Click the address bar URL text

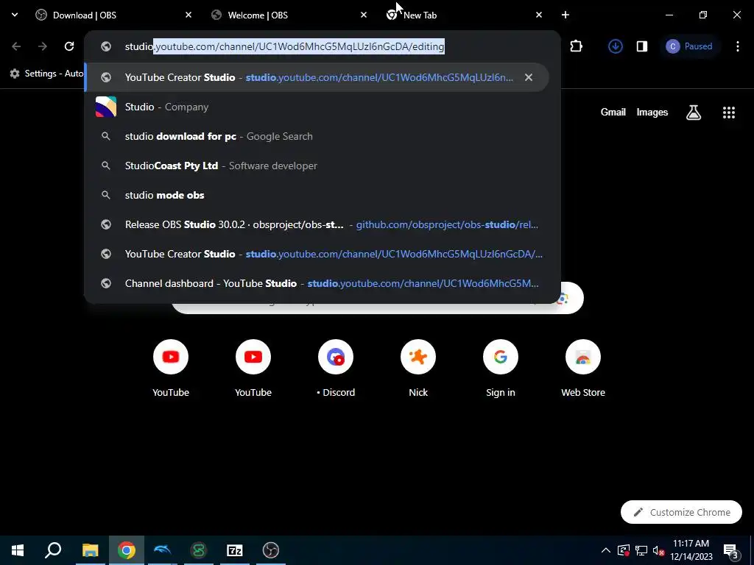pyautogui.click(x=284, y=46)
